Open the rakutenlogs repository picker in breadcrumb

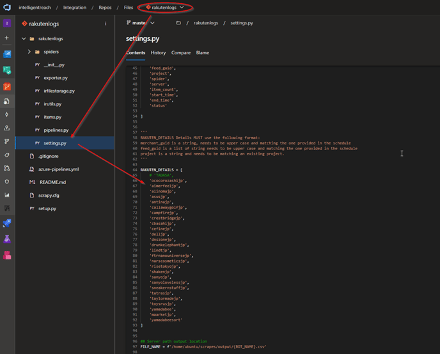point(165,8)
